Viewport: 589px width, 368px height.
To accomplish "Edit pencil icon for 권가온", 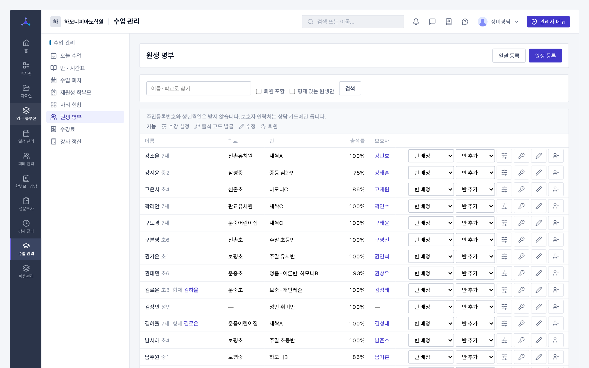I will [x=539, y=257].
